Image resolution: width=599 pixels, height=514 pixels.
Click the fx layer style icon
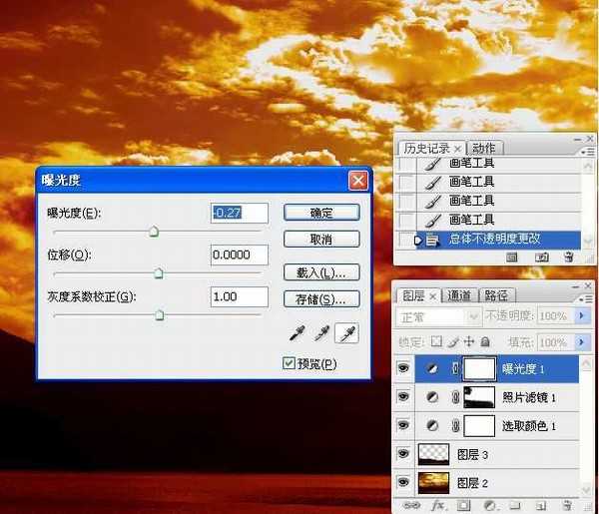[436, 506]
